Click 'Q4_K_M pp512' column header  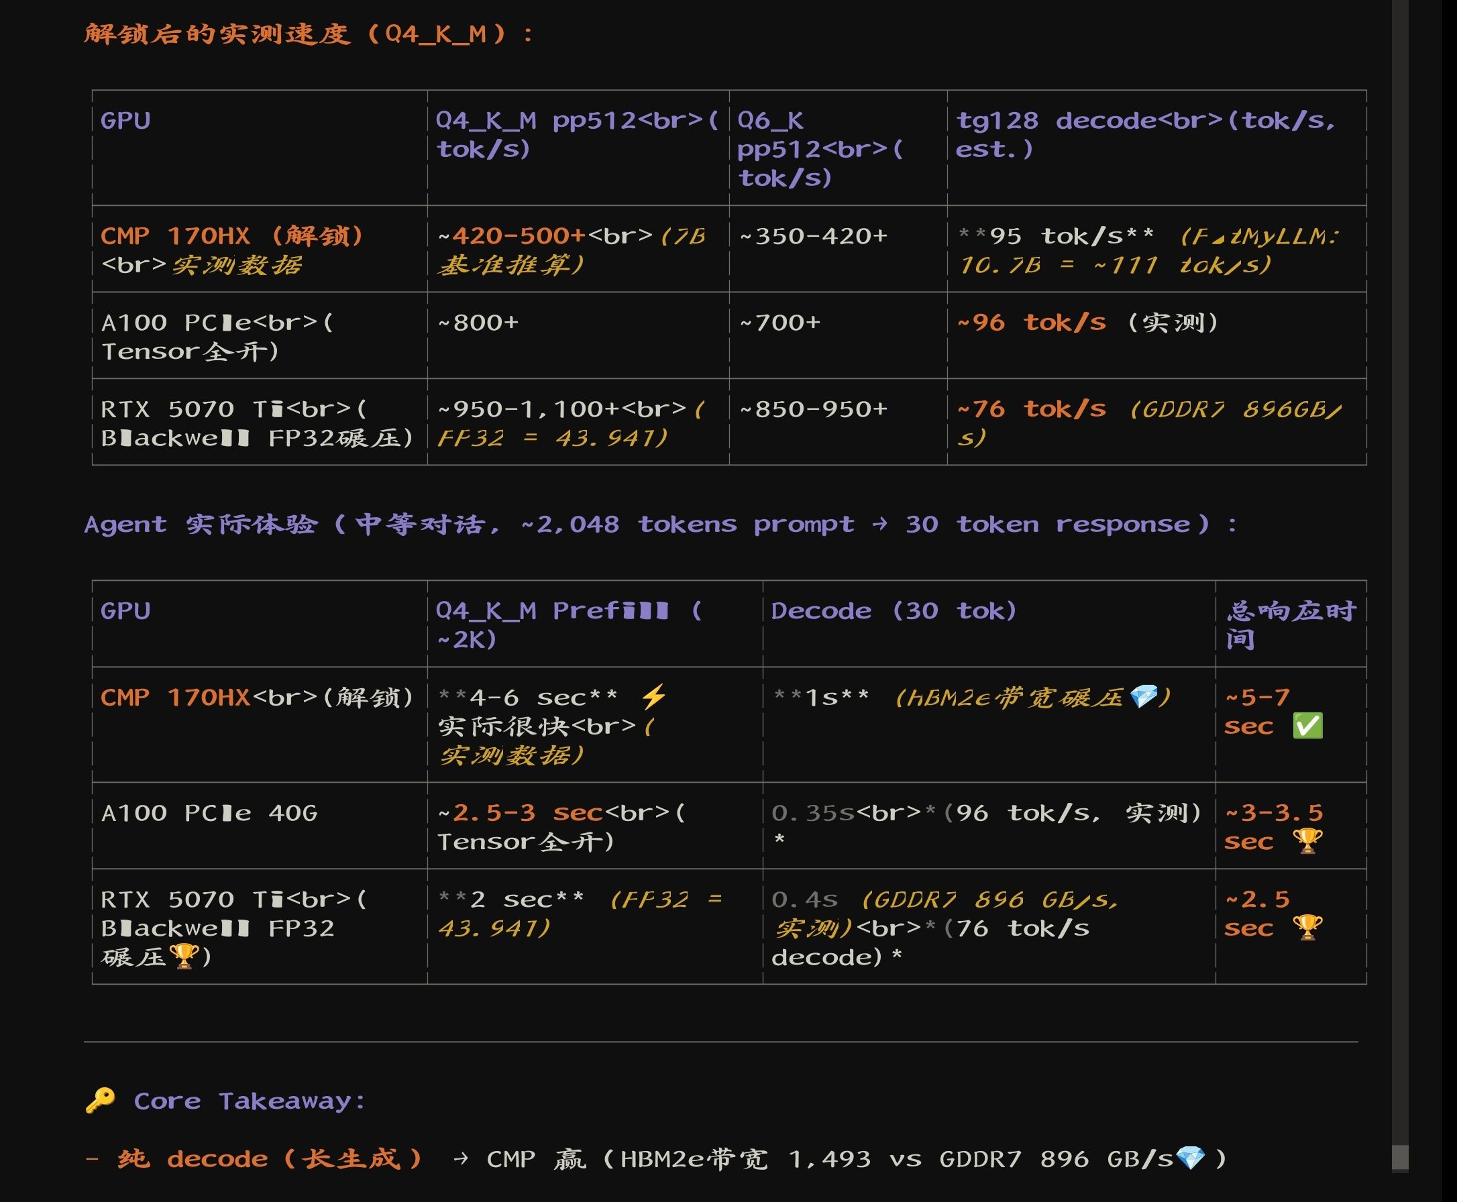point(578,134)
